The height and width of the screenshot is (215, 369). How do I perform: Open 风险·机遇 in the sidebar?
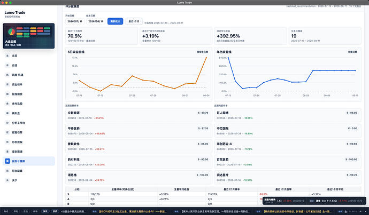click(29, 75)
